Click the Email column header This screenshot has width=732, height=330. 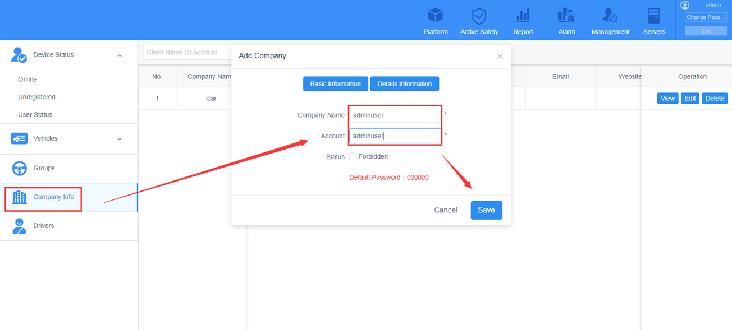[x=560, y=77]
